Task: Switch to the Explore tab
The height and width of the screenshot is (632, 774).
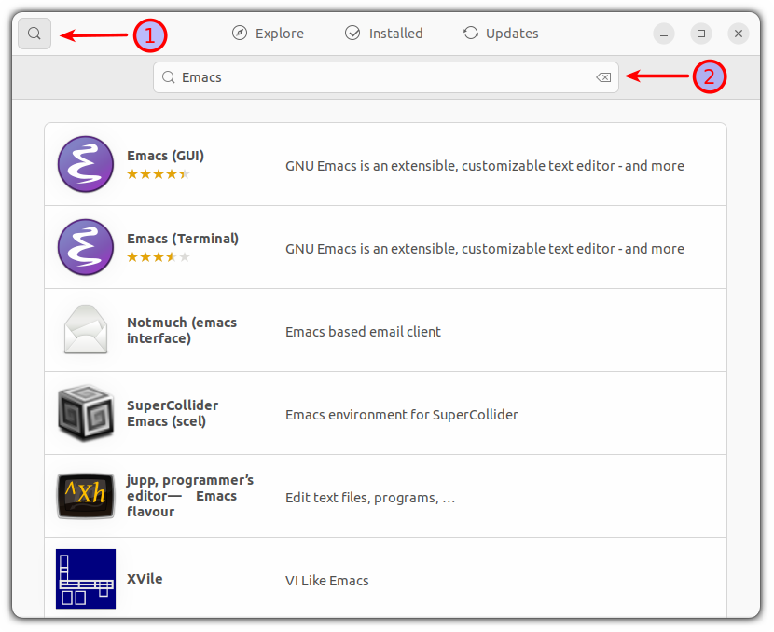Action: click(x=268, y=34)
